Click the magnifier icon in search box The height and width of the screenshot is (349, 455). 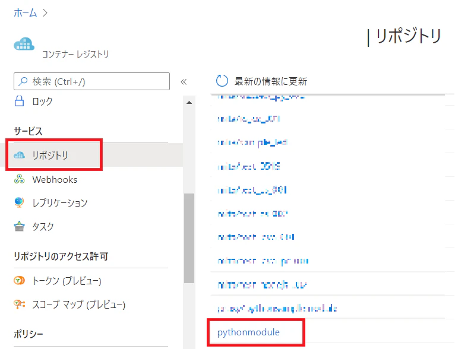23,81
